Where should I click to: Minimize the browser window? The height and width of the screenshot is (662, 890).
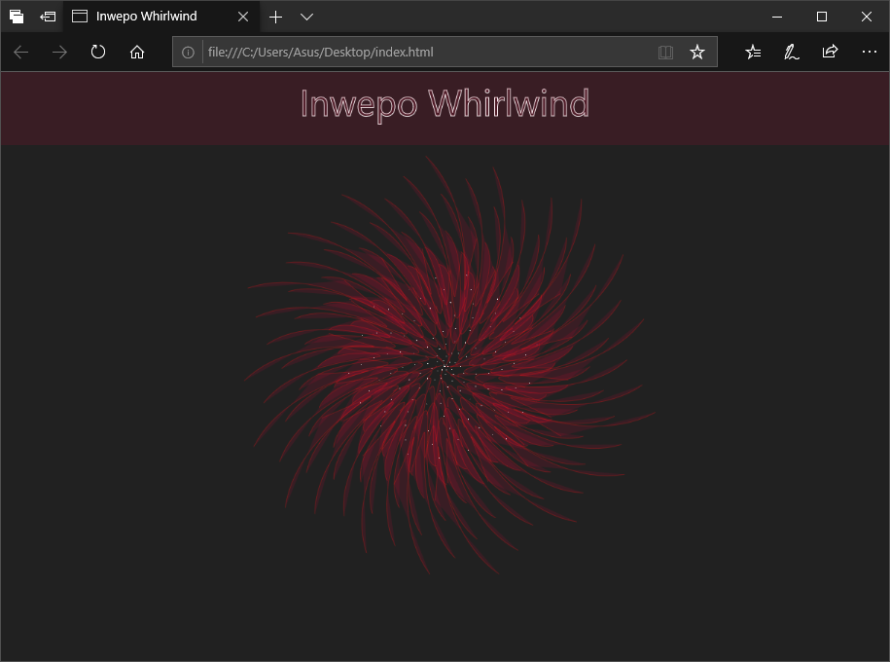coord(777,17)
